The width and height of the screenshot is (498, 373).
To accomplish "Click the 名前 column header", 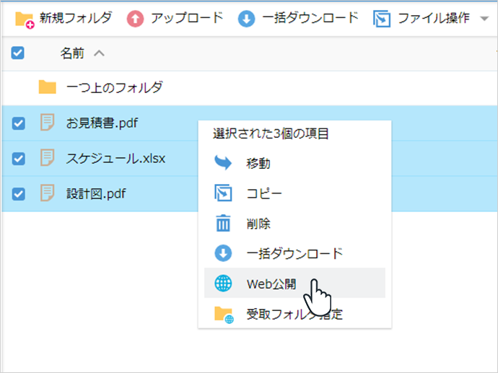I will pyautogui.click(x=72, y=53).
